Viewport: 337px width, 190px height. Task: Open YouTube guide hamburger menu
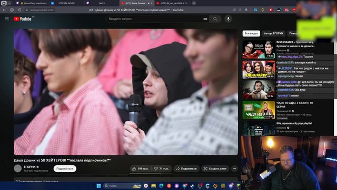tap(7, 19)
